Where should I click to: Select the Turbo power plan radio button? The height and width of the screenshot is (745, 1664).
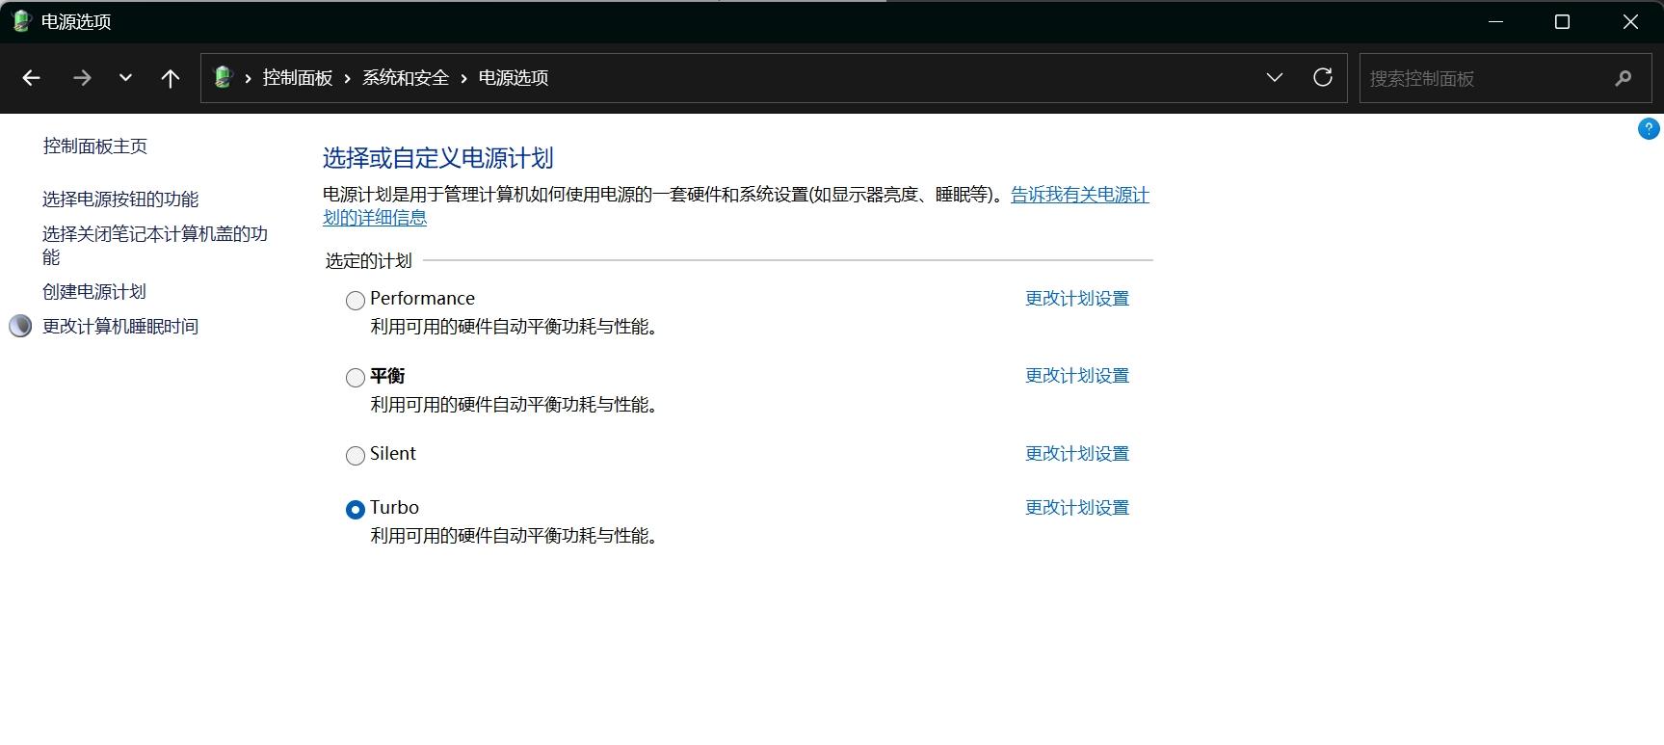(356, 510)
